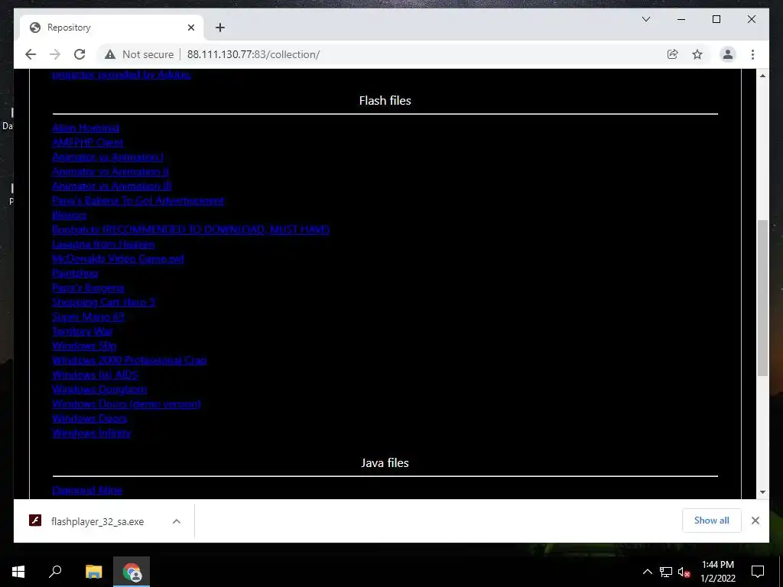Open the Windows Infinity link
The image size is (783, 587).
click(x=92, y=433)
